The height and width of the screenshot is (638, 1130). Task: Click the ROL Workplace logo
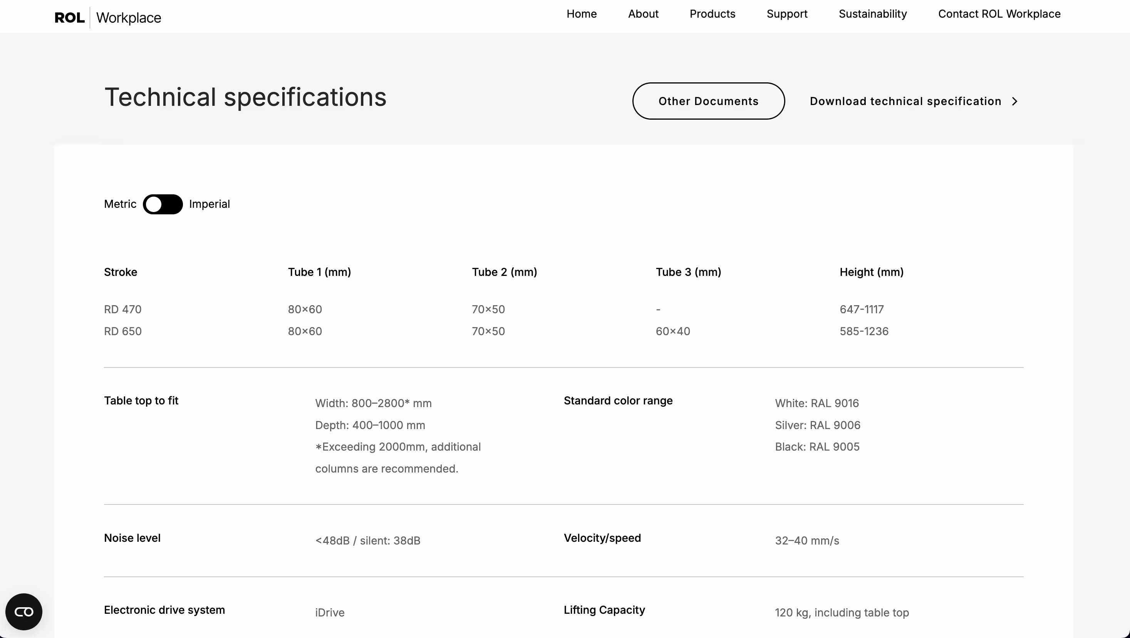tap(107, 18)
